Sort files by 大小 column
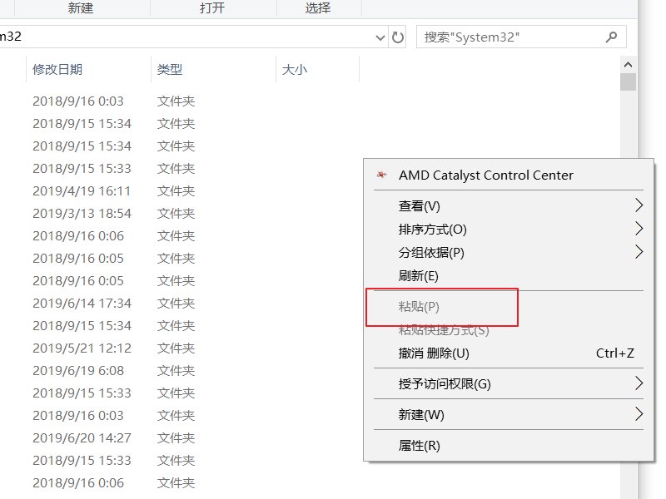This screenshot has height=499, width=666. click(x=295, y=70)
